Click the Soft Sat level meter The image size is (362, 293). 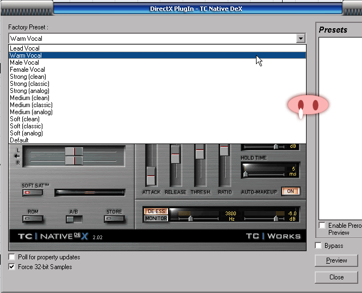coord(90,192)
